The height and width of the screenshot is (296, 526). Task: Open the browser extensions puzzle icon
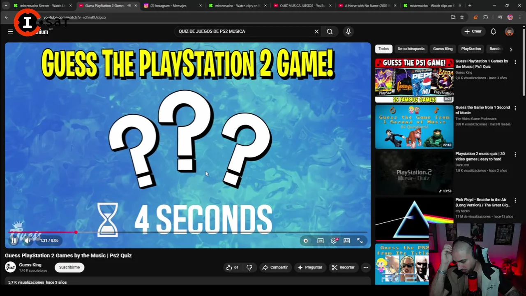(x=486, y=17)
